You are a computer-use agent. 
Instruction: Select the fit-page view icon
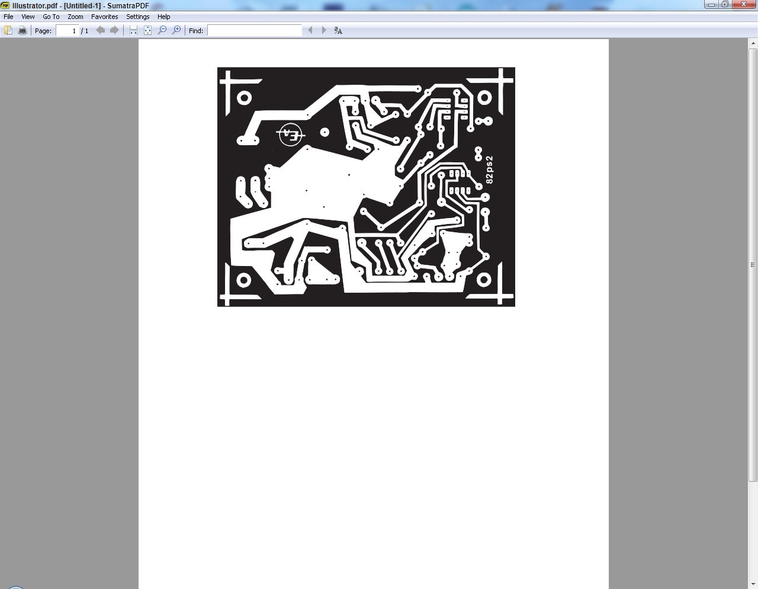coord(147,30)
